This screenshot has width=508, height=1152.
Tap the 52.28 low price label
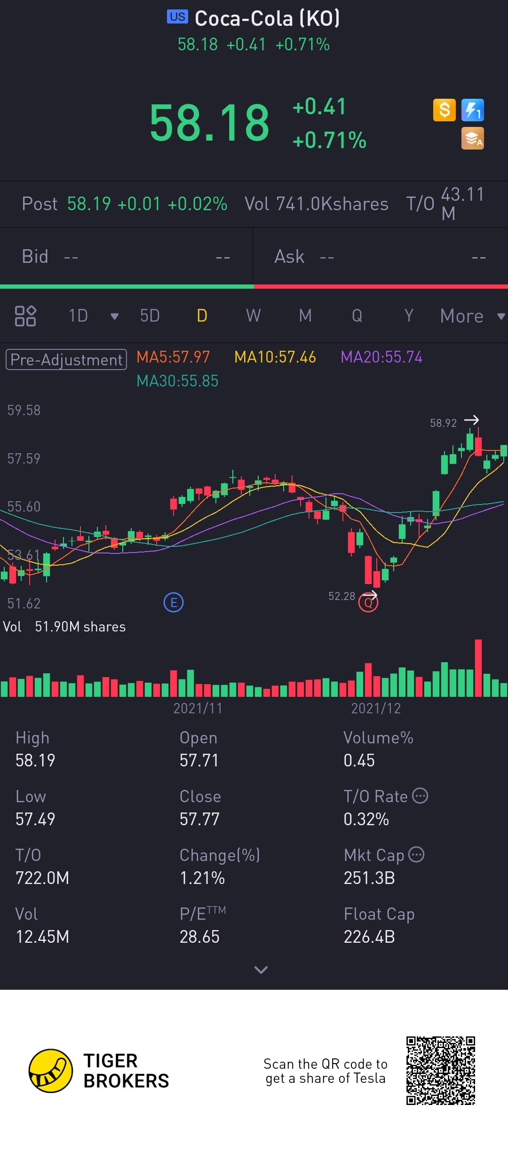[x=341, y=596]
